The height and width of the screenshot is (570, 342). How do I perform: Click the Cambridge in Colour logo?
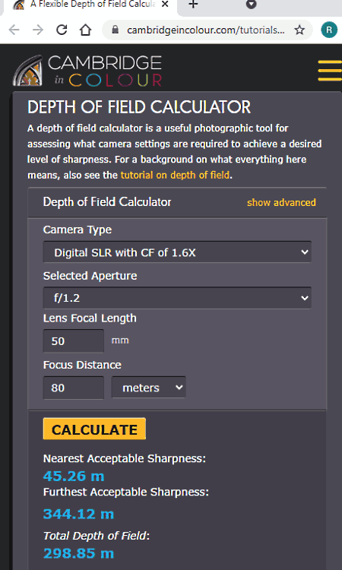click(87, 71)
